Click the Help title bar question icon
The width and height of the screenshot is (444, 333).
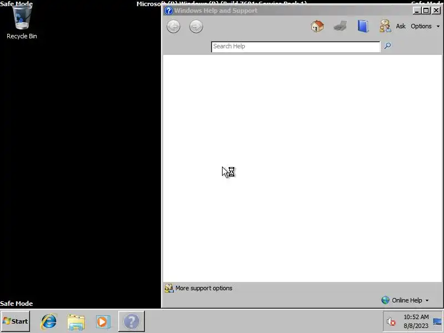(169, 11)
